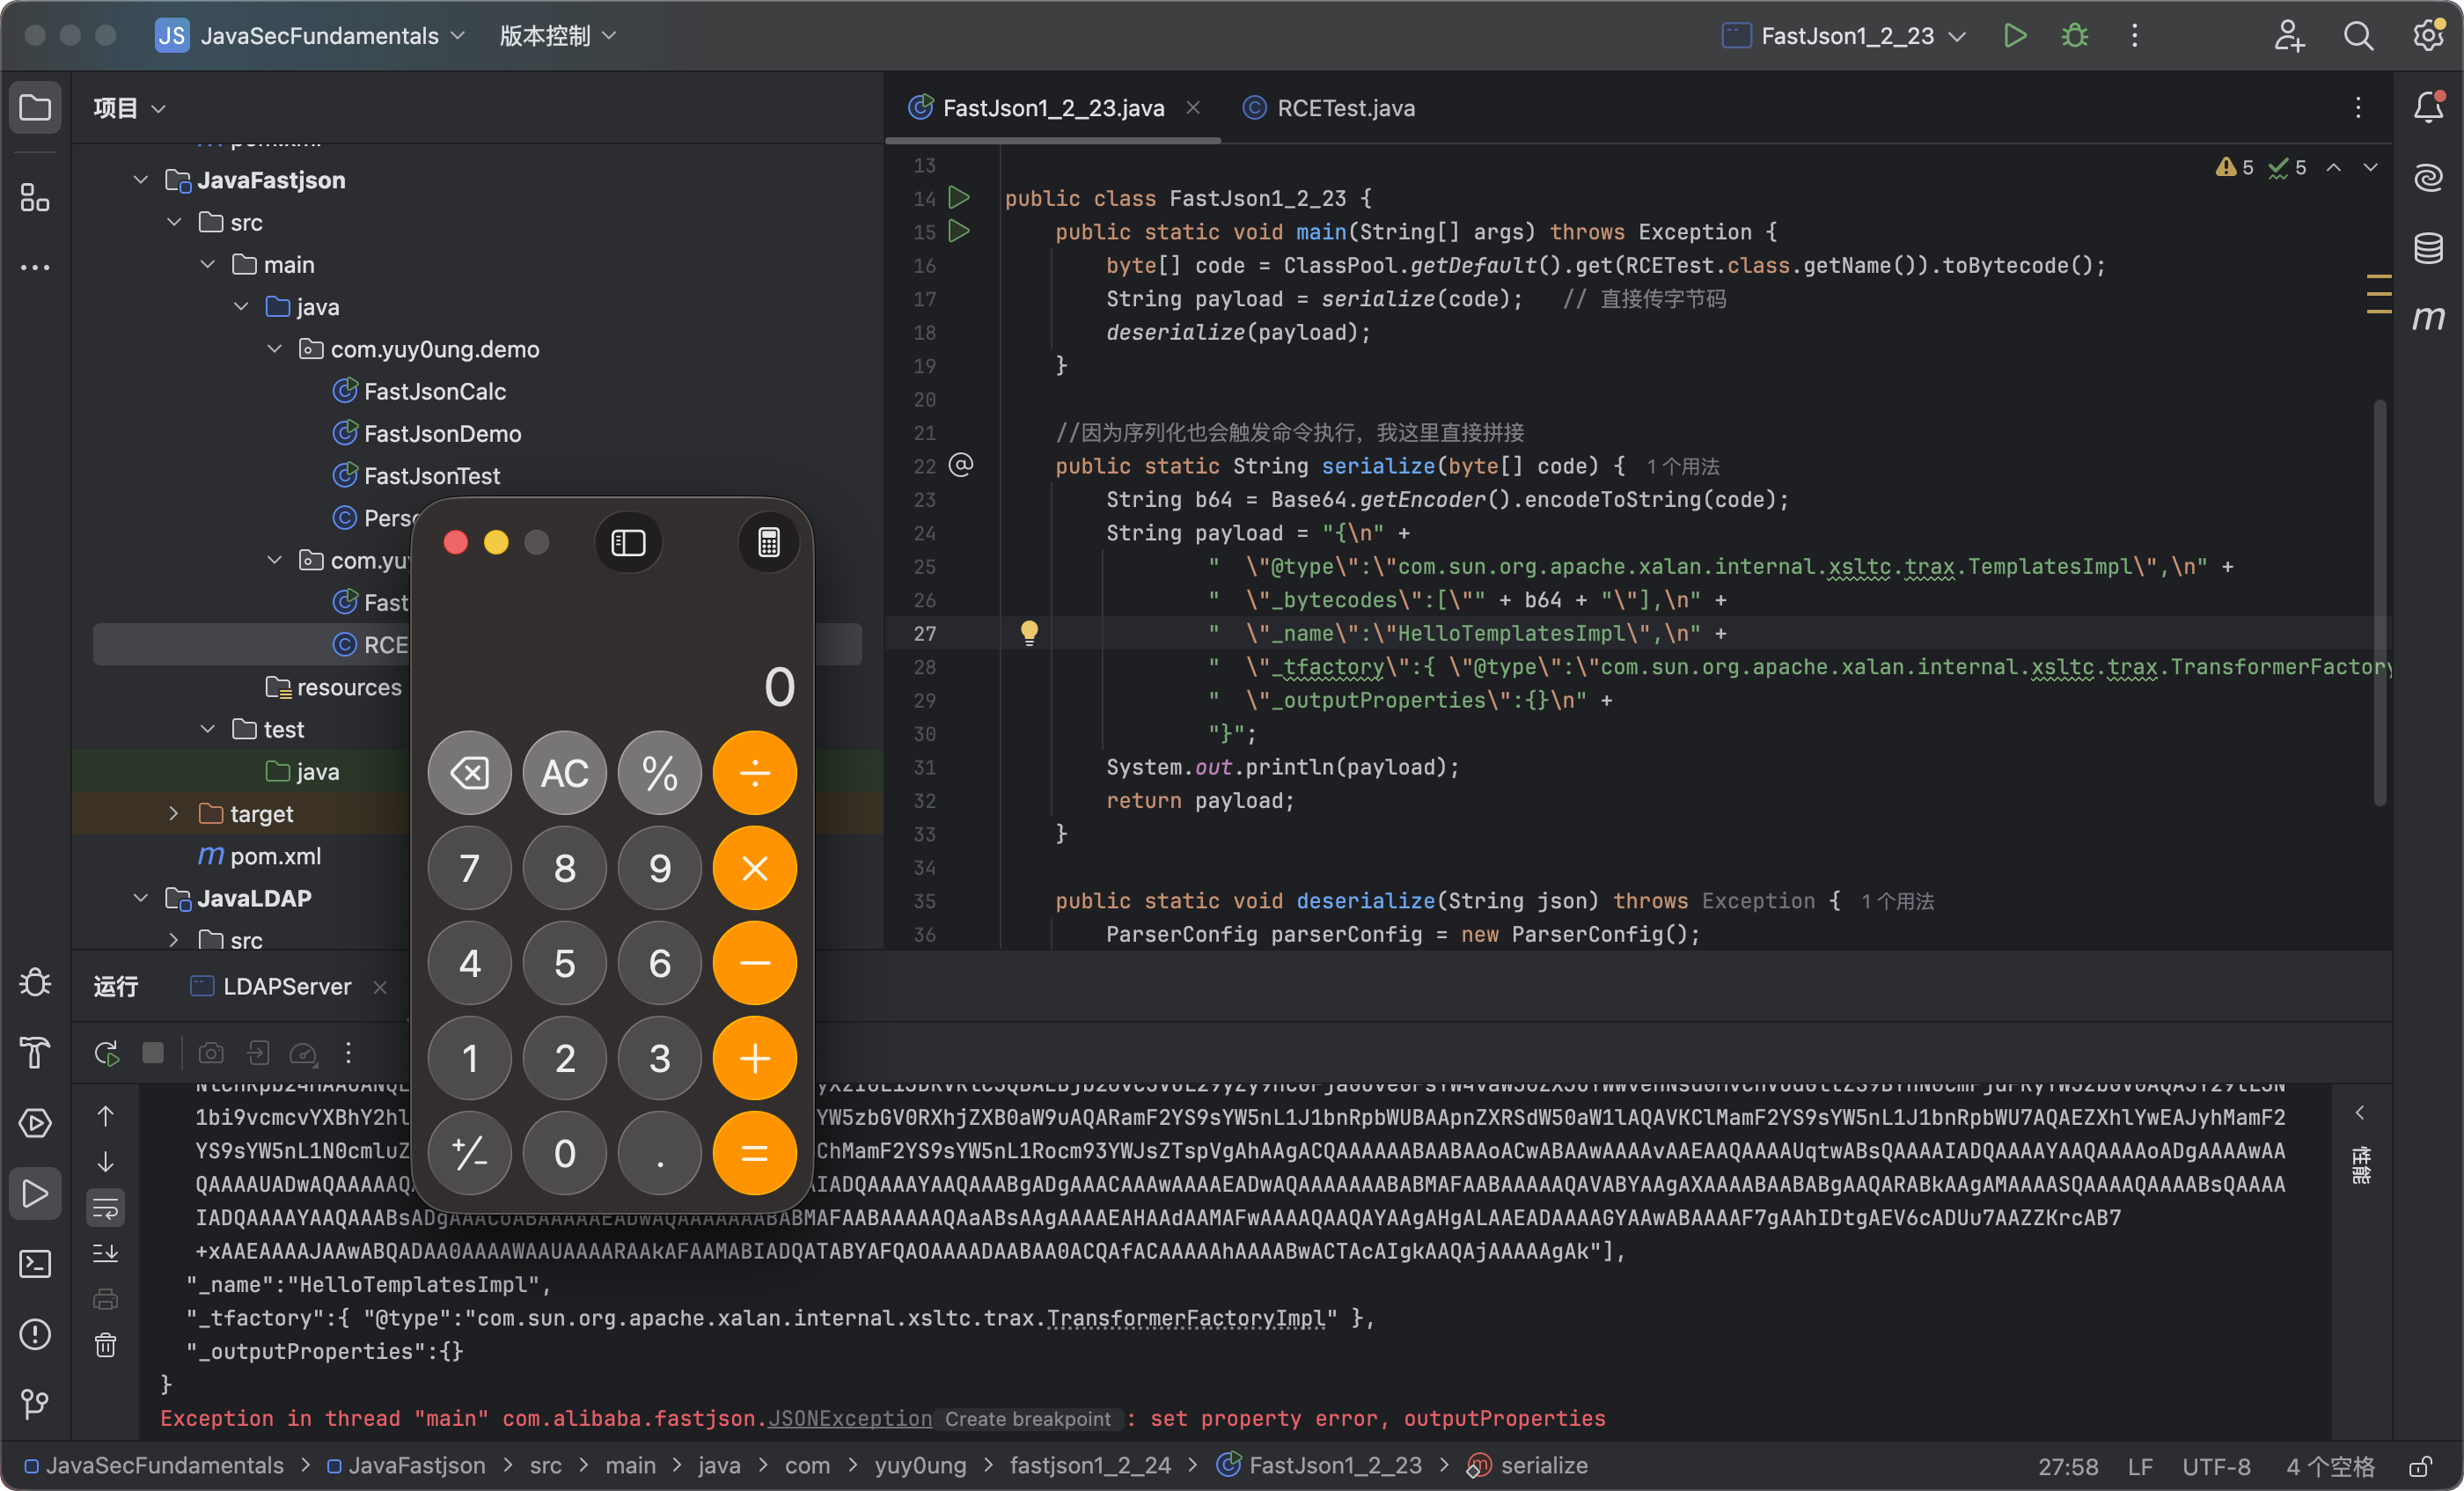Click the lightbulb quick-fix icon on line 27
Image resolution: width=2464 pixels, height=1491 pixels.
pos(1029,632)
